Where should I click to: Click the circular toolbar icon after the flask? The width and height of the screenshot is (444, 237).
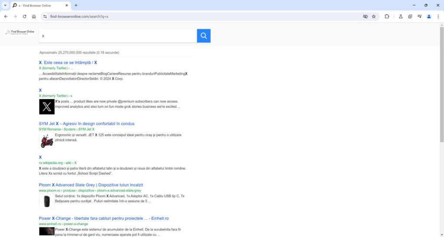click(x=410, y=17)
